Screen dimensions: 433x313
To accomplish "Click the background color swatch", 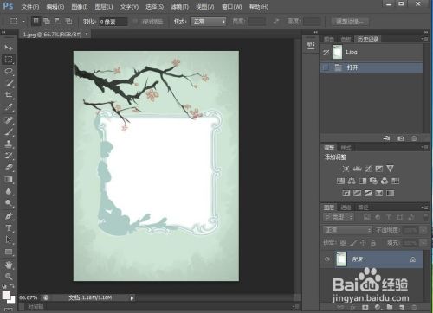I will pyautogui.click(x=12, y=301).
